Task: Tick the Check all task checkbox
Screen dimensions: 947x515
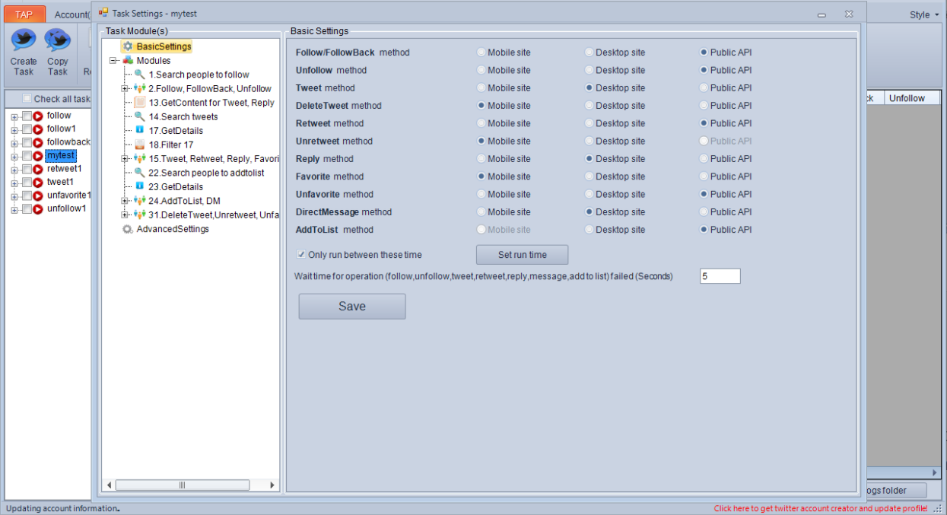Action: (x=27, y=98)
